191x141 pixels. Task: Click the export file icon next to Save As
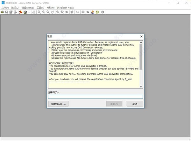15,12
